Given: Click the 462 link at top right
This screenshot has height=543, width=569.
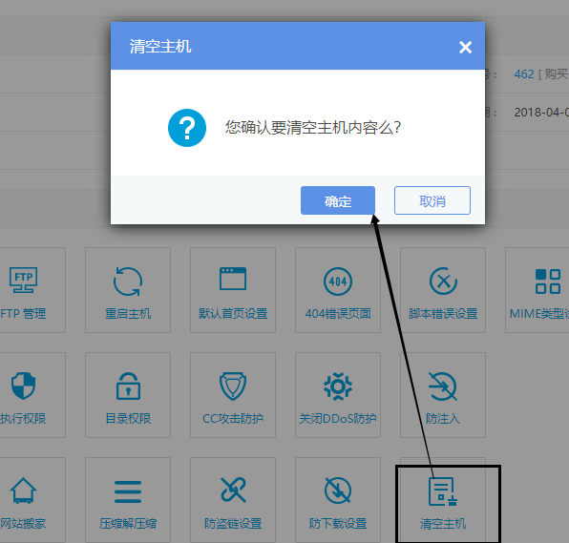Looking at the screenshot, I should [x=524, y=74].
